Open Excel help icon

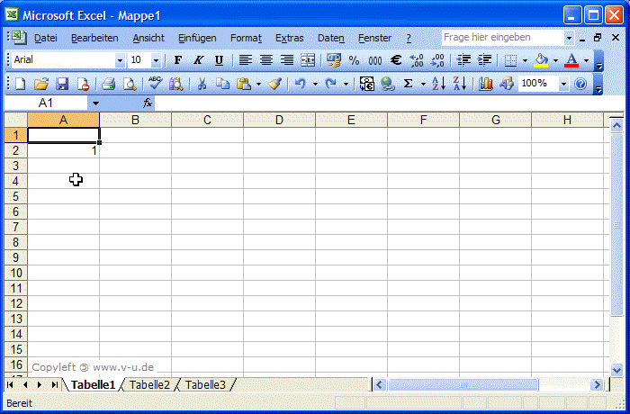click(x=580, y=84)
